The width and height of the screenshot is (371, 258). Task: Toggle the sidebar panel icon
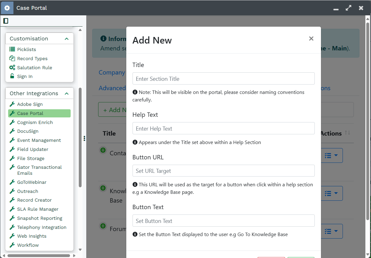pos(6,21)
